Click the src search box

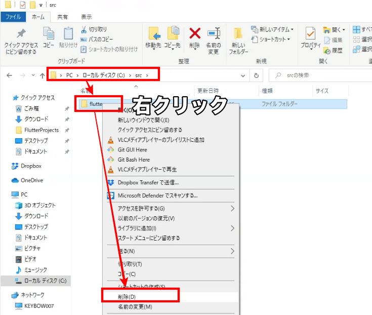tap(321, 75)
